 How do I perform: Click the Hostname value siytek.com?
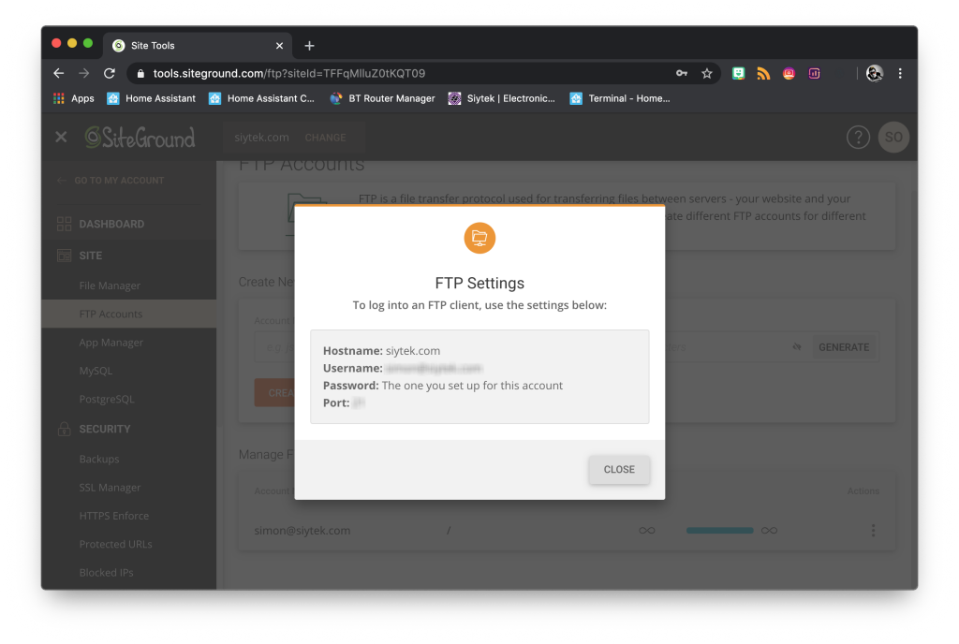click(413, 351)
